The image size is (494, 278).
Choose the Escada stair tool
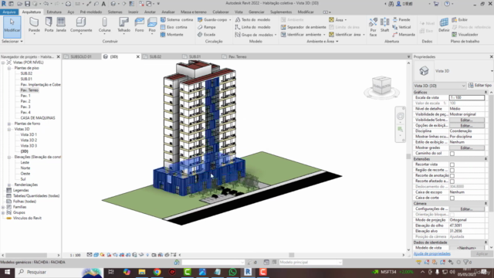pyautogui.click(x=207, y=34)
